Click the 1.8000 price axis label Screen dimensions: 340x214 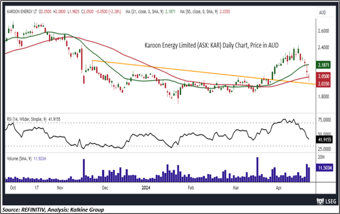(323, 97)
